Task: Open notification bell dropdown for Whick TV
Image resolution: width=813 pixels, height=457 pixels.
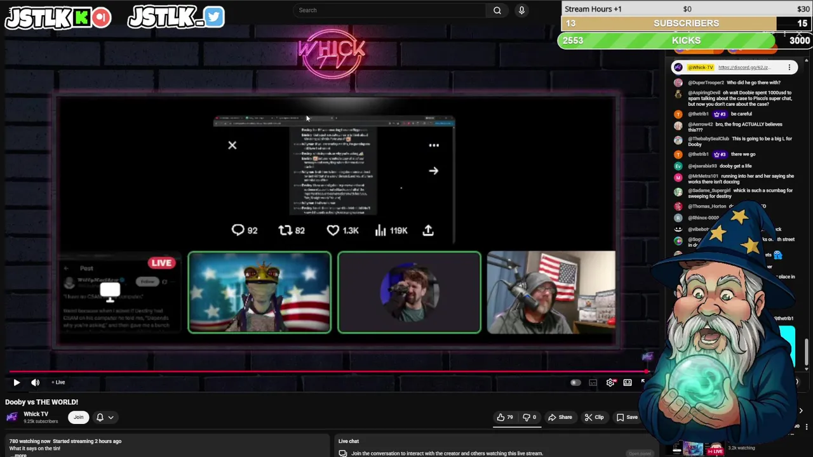Action: [105, 417]
